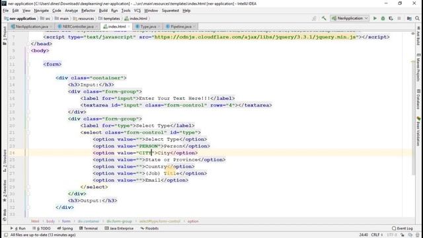Click the 24:40 line:column indicator

pos(364,235)
